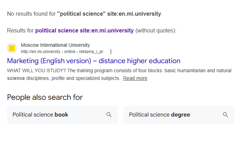Click the WHAT WILL YOU STUDY? snippet text
The width and height of the screenshot is (250, 142).
click(x=36, y=70)
